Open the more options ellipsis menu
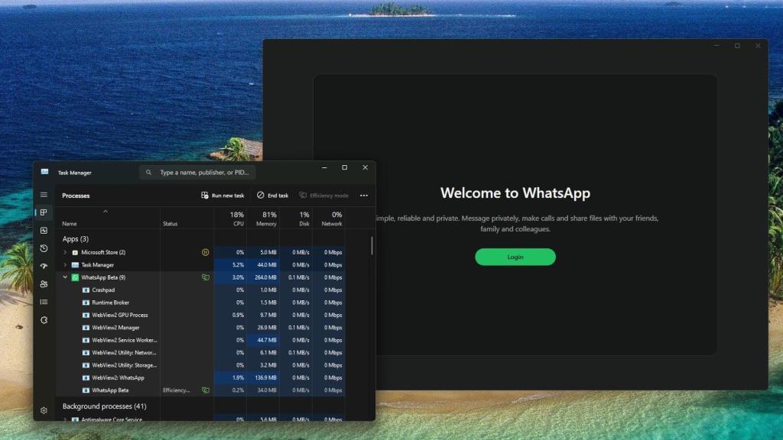 pos(364,195)
